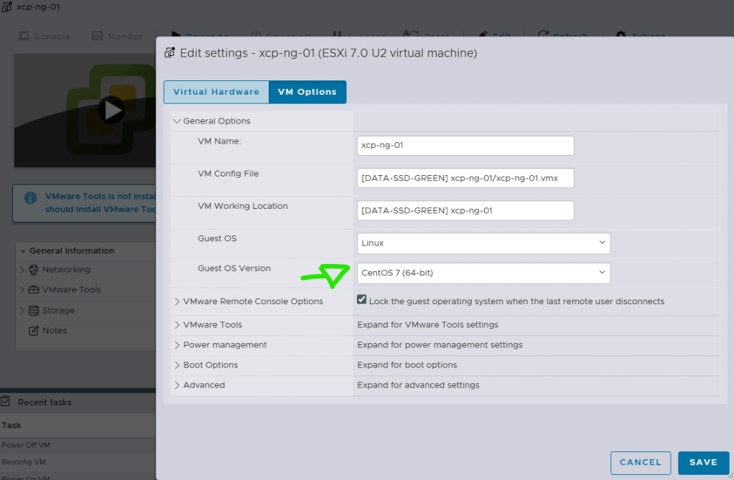Expand the Power management section
Viewport: 734px width, 480px height.
(x=177, y=345)
